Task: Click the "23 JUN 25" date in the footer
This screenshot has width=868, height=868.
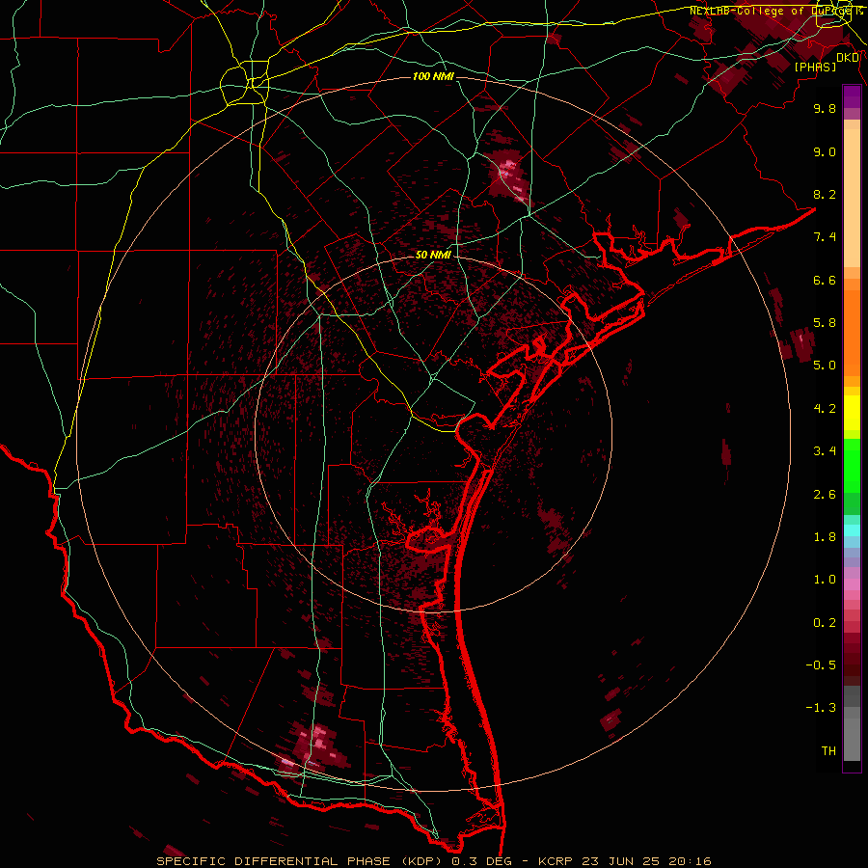Action: pyautogui.click(x=622, y=861)
